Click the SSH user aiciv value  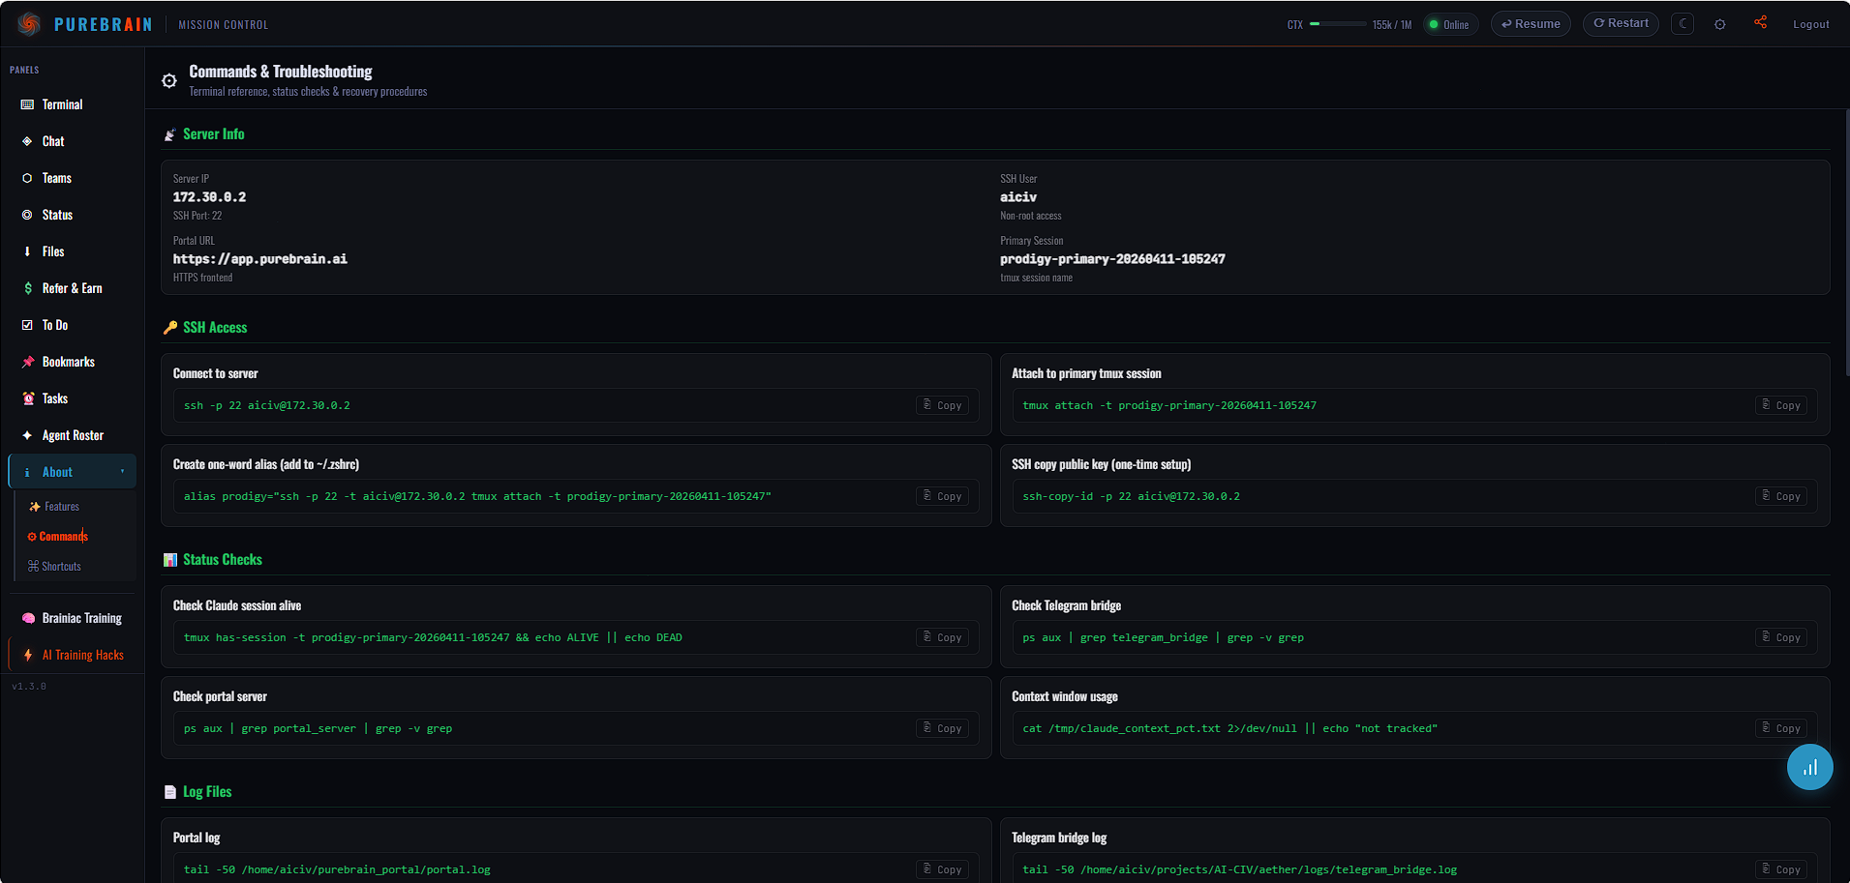(1018, 197)
